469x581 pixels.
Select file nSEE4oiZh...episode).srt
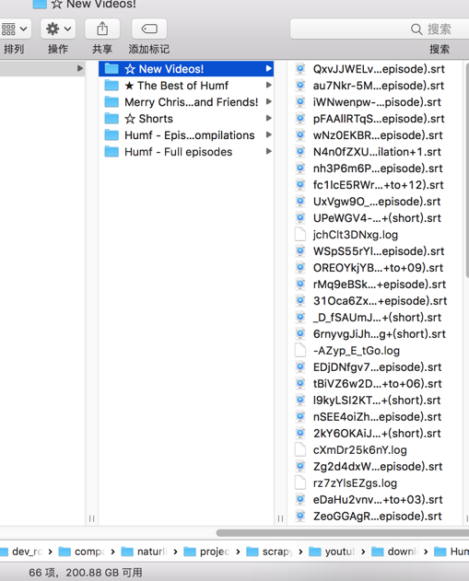coord(374,417)
